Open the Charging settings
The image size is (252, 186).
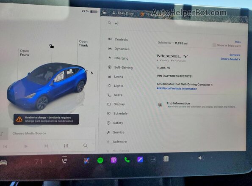point(119,58)
